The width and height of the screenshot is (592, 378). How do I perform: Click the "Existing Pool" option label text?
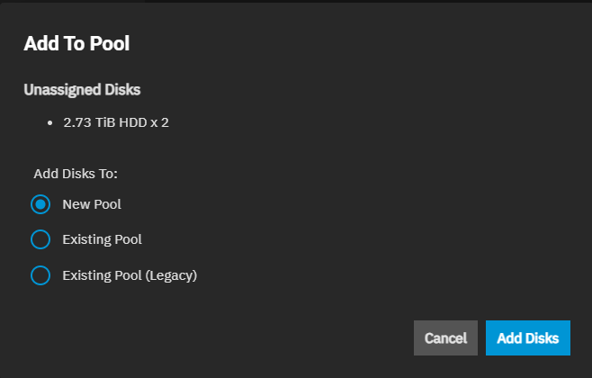point(102,239)
